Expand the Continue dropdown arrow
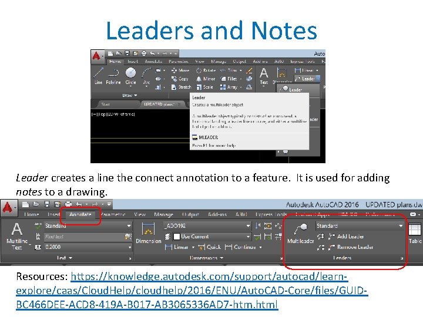The height and width of the screenshot is (317, 423). [x=261, y=247]
